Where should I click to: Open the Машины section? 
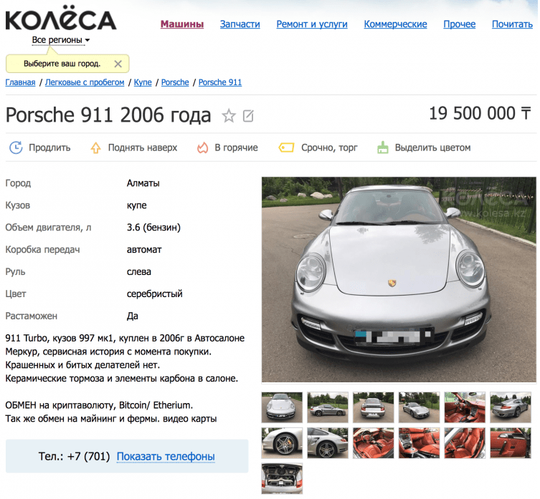pos(182,24)
